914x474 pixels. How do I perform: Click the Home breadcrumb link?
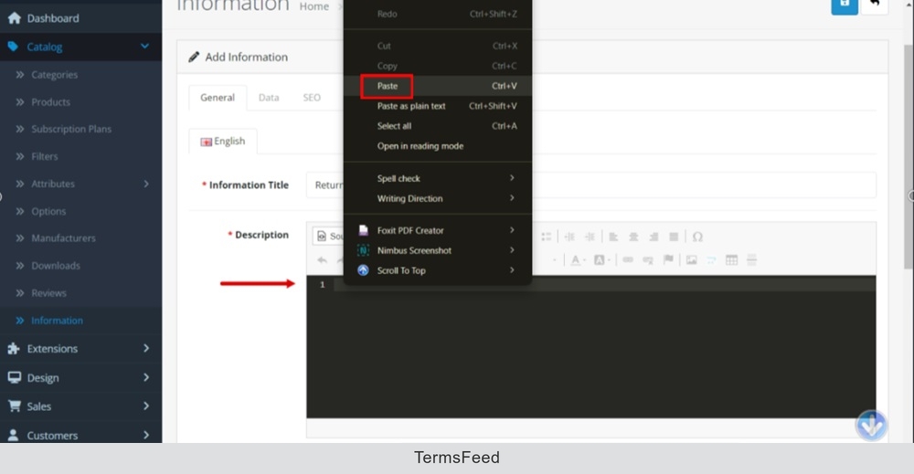tap(314, 6)
